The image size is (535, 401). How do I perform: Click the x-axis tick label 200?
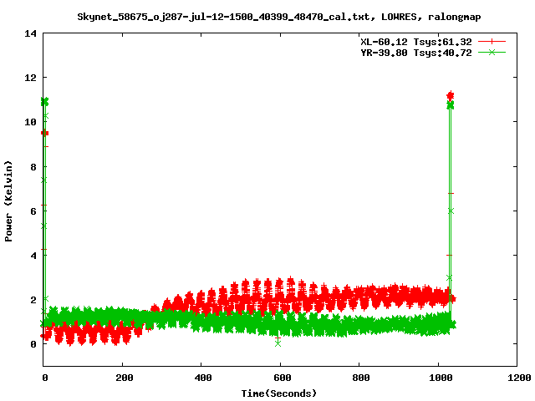[x=125, y=378]
